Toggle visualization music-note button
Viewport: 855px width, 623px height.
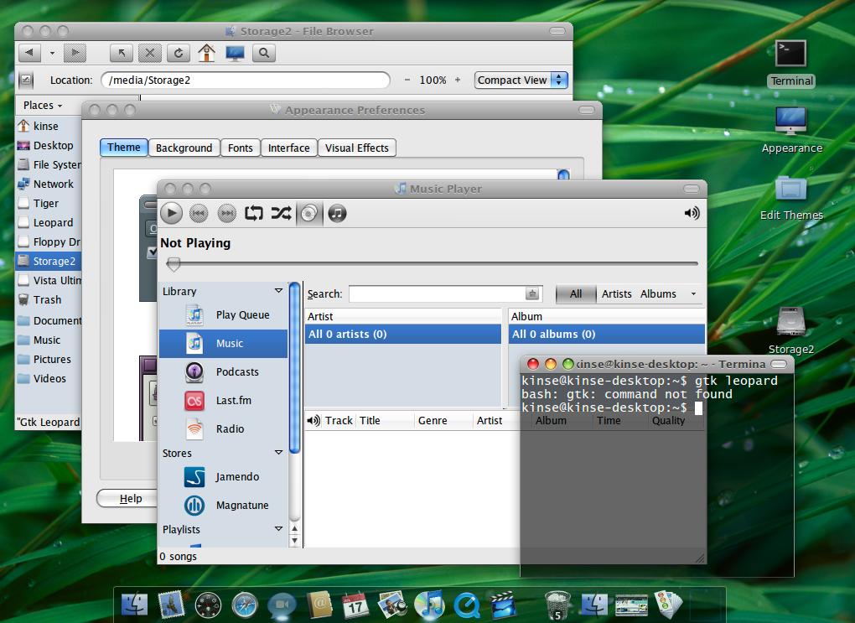(x=337, y=213)
